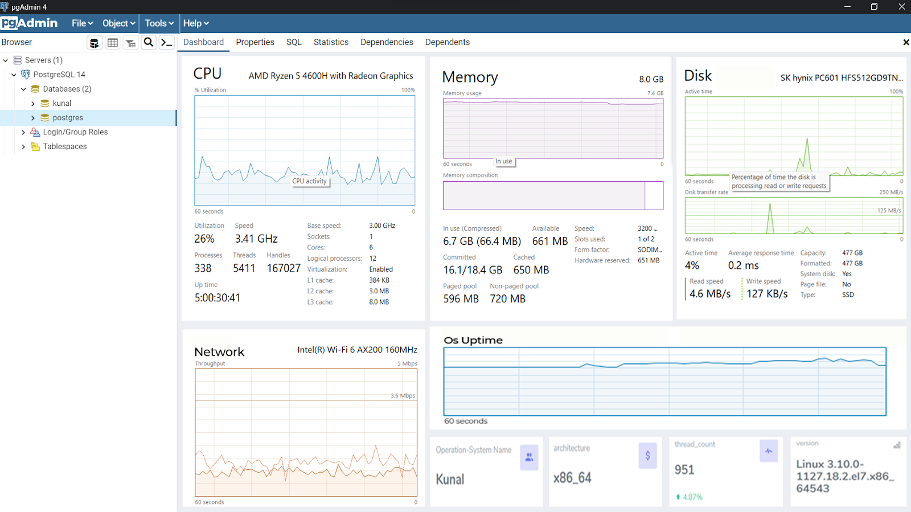This screenshot has width=911, height=512.
Task: Switch to the Dependencies tab
Action: tap(387, 42)
